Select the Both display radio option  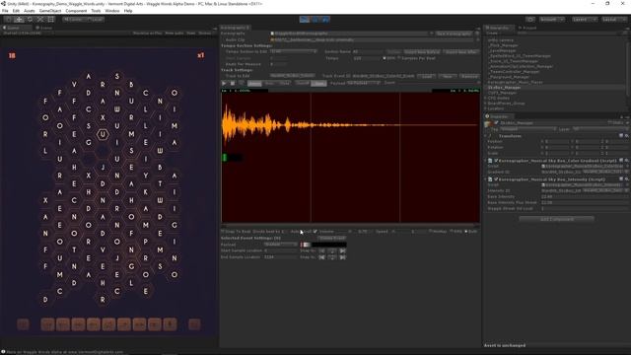[x=466, y=232]
